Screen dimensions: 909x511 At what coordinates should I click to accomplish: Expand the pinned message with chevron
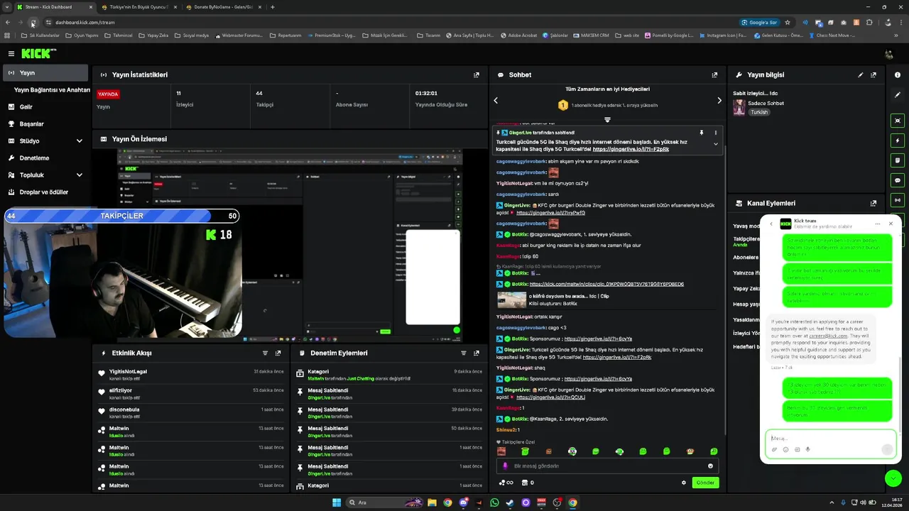(x=716, y=144)
